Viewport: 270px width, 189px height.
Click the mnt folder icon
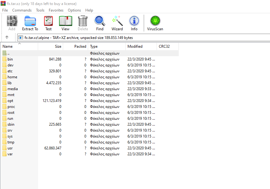click(4, 95)
